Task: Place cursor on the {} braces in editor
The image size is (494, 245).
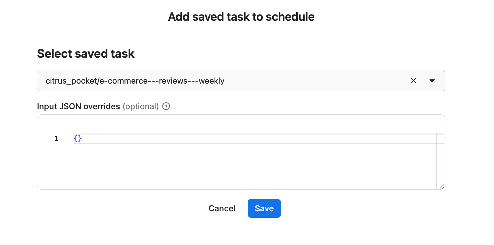Action: [x=78, y=139]
